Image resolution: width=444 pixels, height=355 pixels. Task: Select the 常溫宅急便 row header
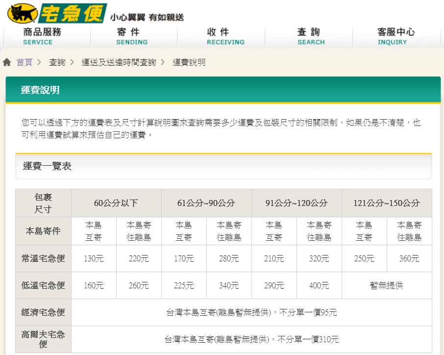(x=43, y=258)
